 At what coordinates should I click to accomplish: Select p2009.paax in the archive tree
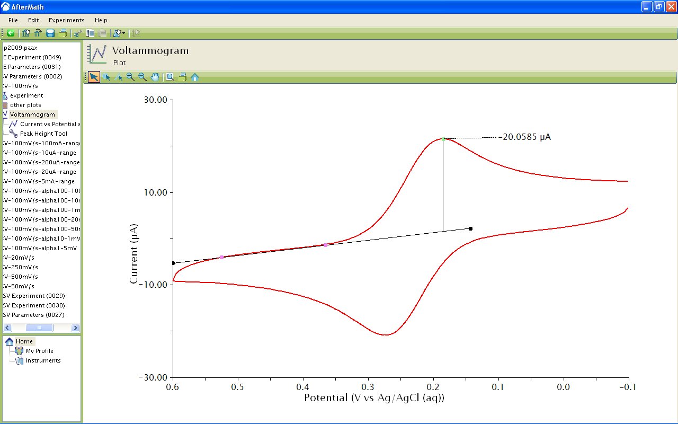(21, 48)
